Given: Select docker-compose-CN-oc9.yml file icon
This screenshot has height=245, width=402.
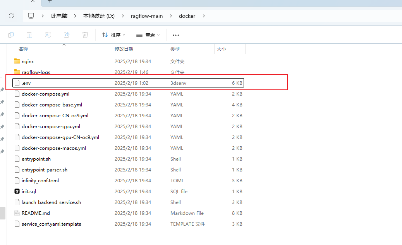Looking at the screenshot, I should (x=17, y=116).
